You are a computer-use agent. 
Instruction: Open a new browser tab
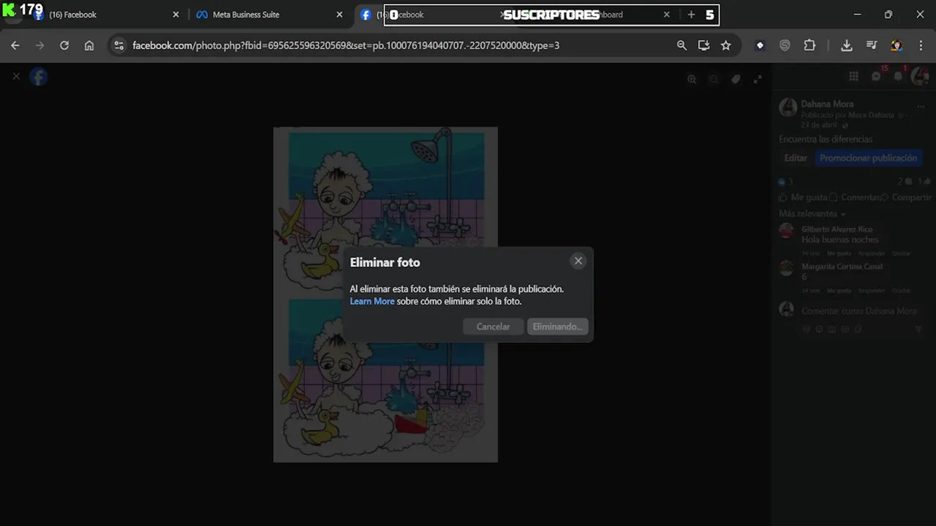coord(691,15)
